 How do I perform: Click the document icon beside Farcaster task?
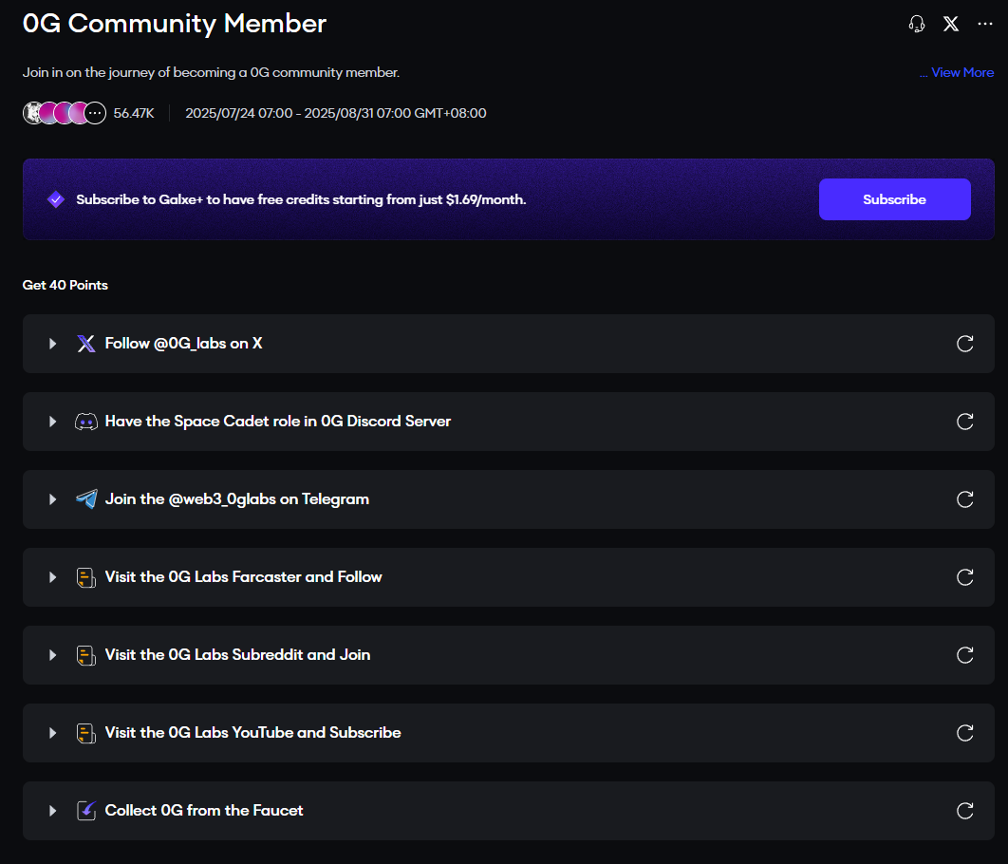pyautogui.click(x=86, y=577)
